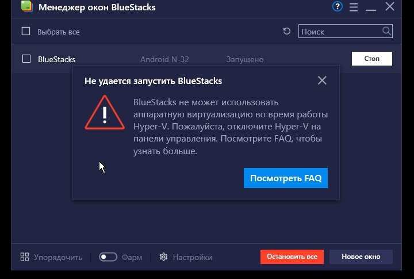Tick the BlueStacks instance checkbox

[26, 59]
